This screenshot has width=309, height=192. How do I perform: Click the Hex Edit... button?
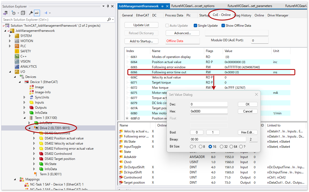point(248,132)
